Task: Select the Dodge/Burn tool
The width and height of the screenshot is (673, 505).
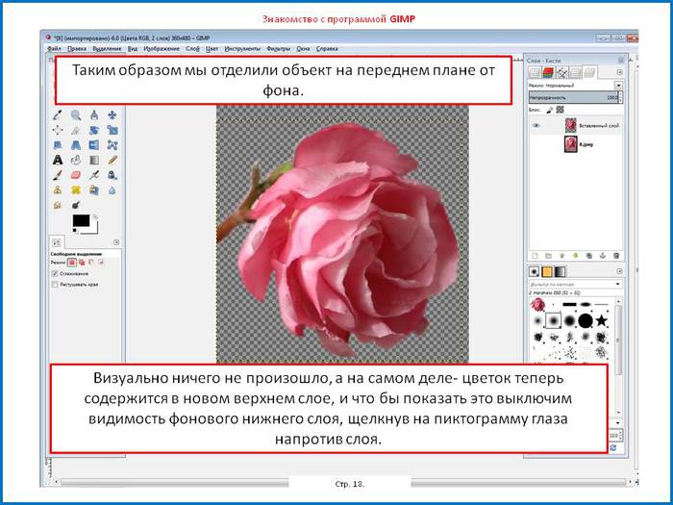Action: [x=76, y=205]
